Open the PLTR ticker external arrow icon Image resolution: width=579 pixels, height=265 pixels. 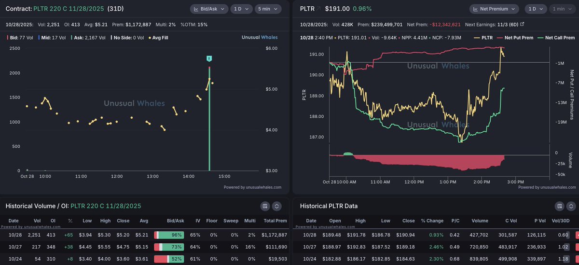pos(318,9)
